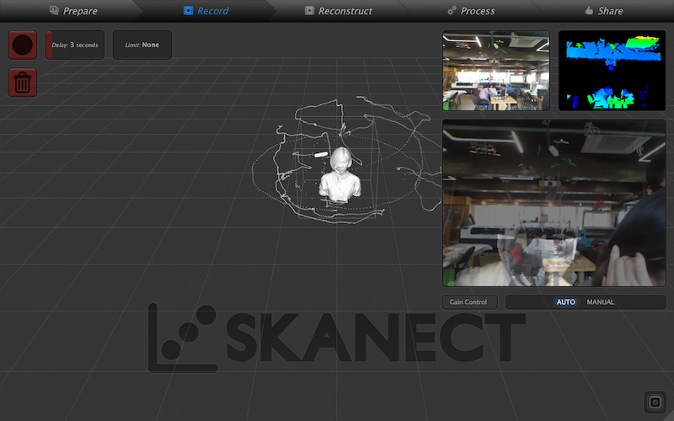Click the large live camera feed view
This screenshot has height=421, width=674.
click(554, 203)
